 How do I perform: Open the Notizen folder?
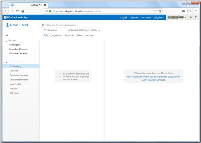(13, 89)
